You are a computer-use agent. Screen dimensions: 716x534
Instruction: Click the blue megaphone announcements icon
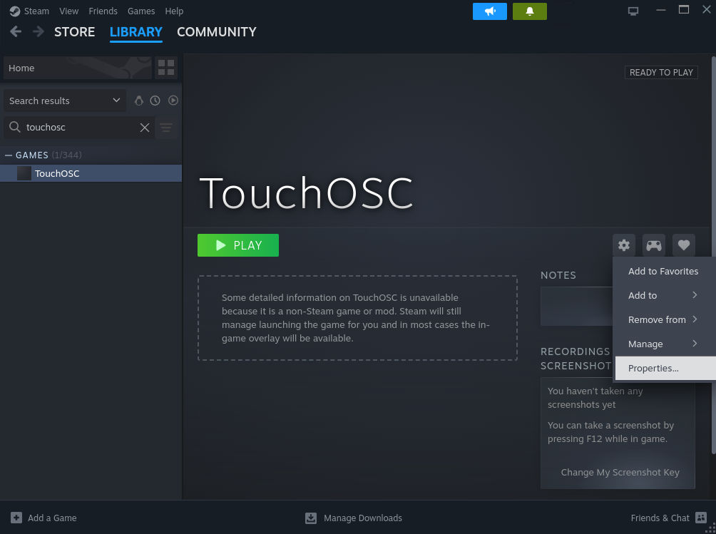click(x=490, y=11)
